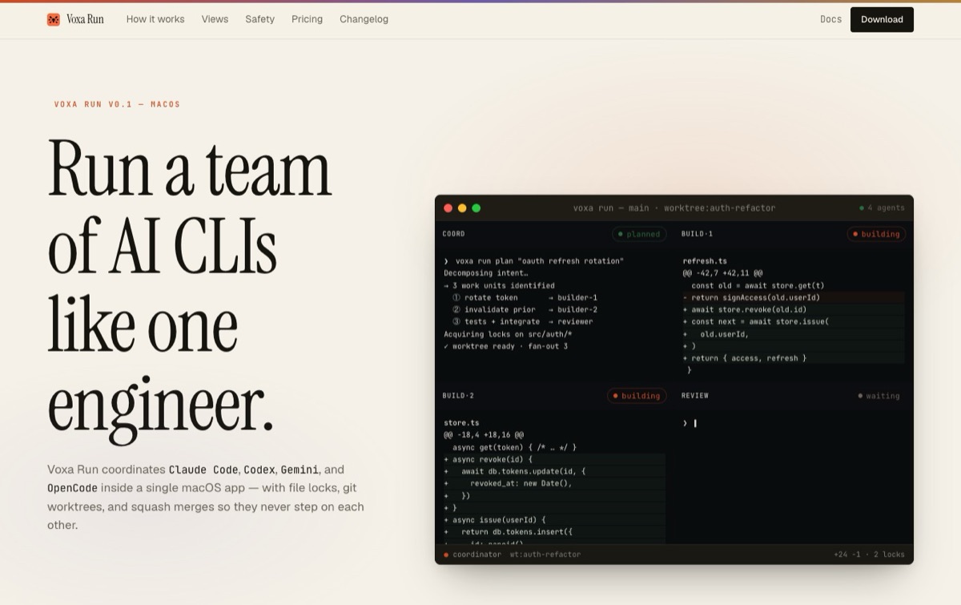Select the REVIEW pane header
961x605 pixels.
pos(695,396)
